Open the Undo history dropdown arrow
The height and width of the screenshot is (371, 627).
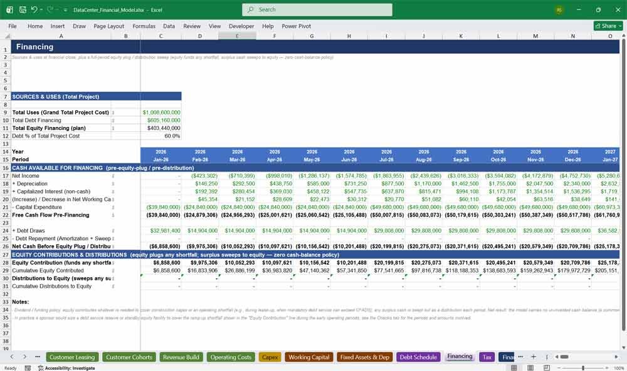(41, 10)
